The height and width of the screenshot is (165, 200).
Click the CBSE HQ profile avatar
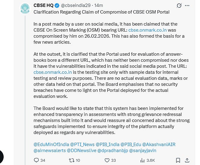[25, 8]
